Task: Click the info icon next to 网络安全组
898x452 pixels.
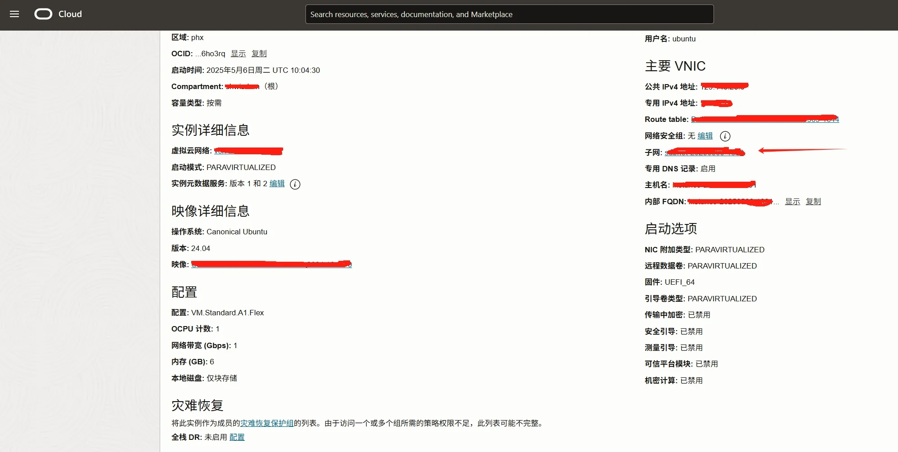Action: 725,136
